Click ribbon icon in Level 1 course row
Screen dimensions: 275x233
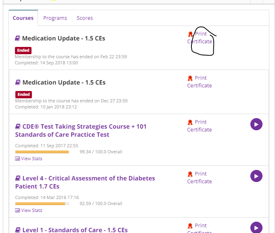(x=190, y=226)
